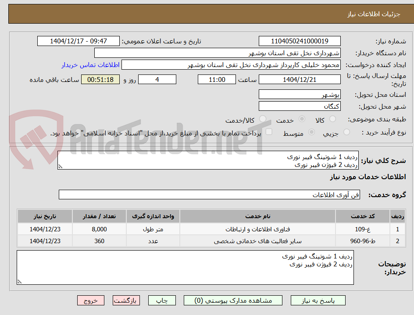
Task: Click the request creator name field
Action: 231,65
